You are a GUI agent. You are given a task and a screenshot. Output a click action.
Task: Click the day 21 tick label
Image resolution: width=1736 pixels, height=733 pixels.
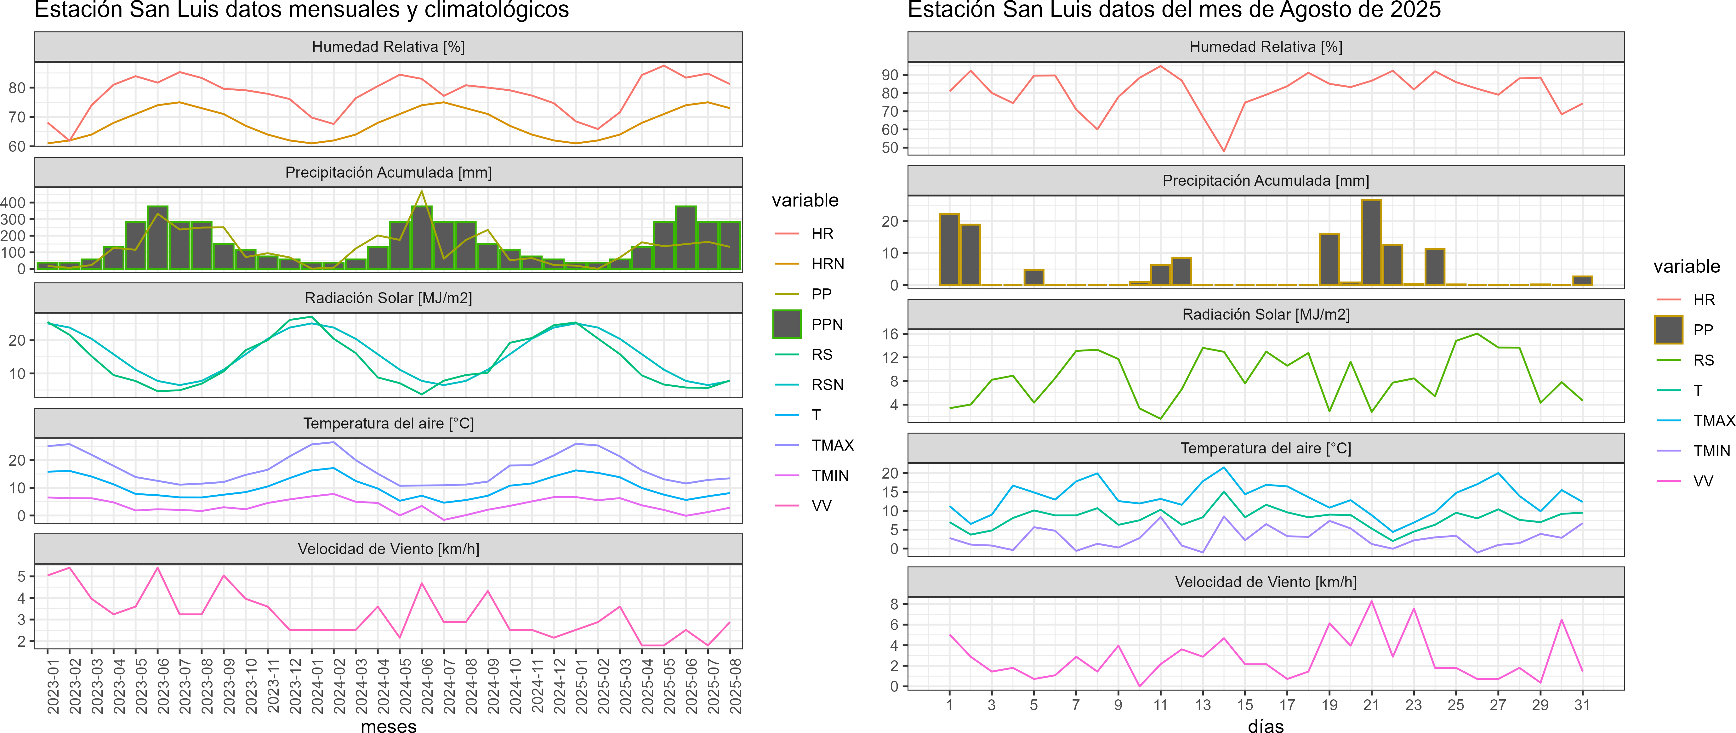[1371, 705]
